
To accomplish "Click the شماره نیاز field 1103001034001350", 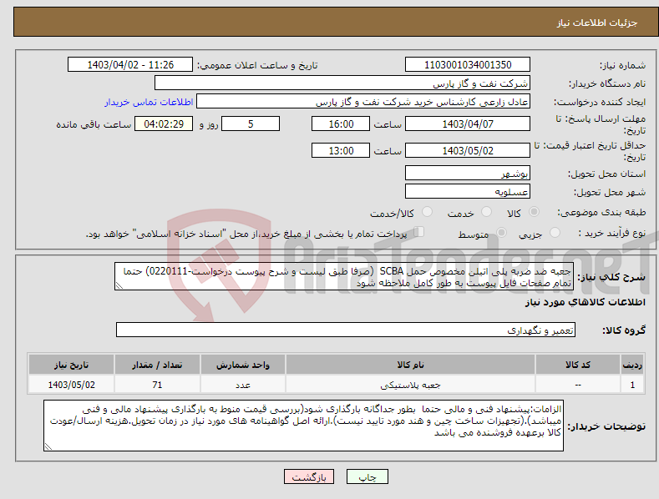I will click(468, 65).
